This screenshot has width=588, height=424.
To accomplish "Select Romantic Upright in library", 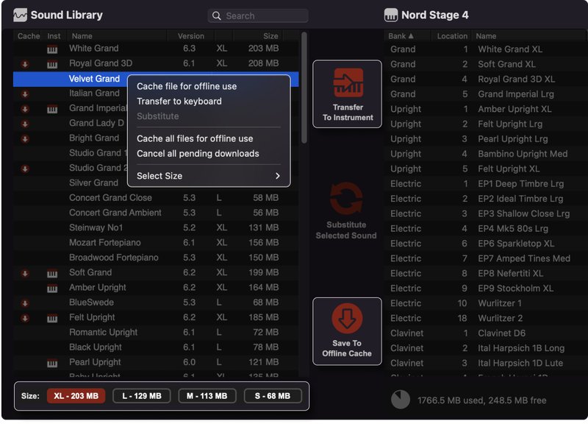I will coord(156,333).
